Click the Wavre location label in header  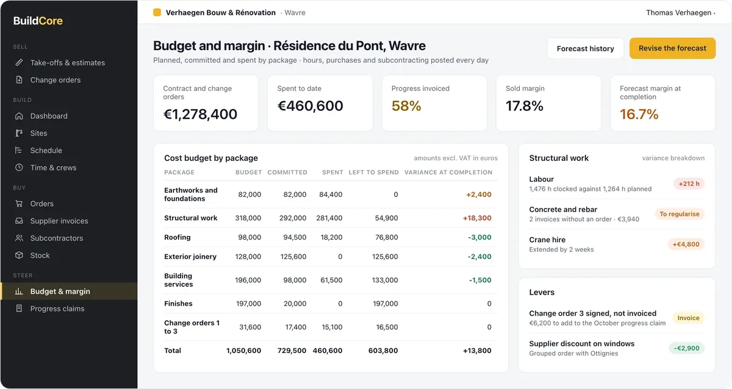click(295, 13)
